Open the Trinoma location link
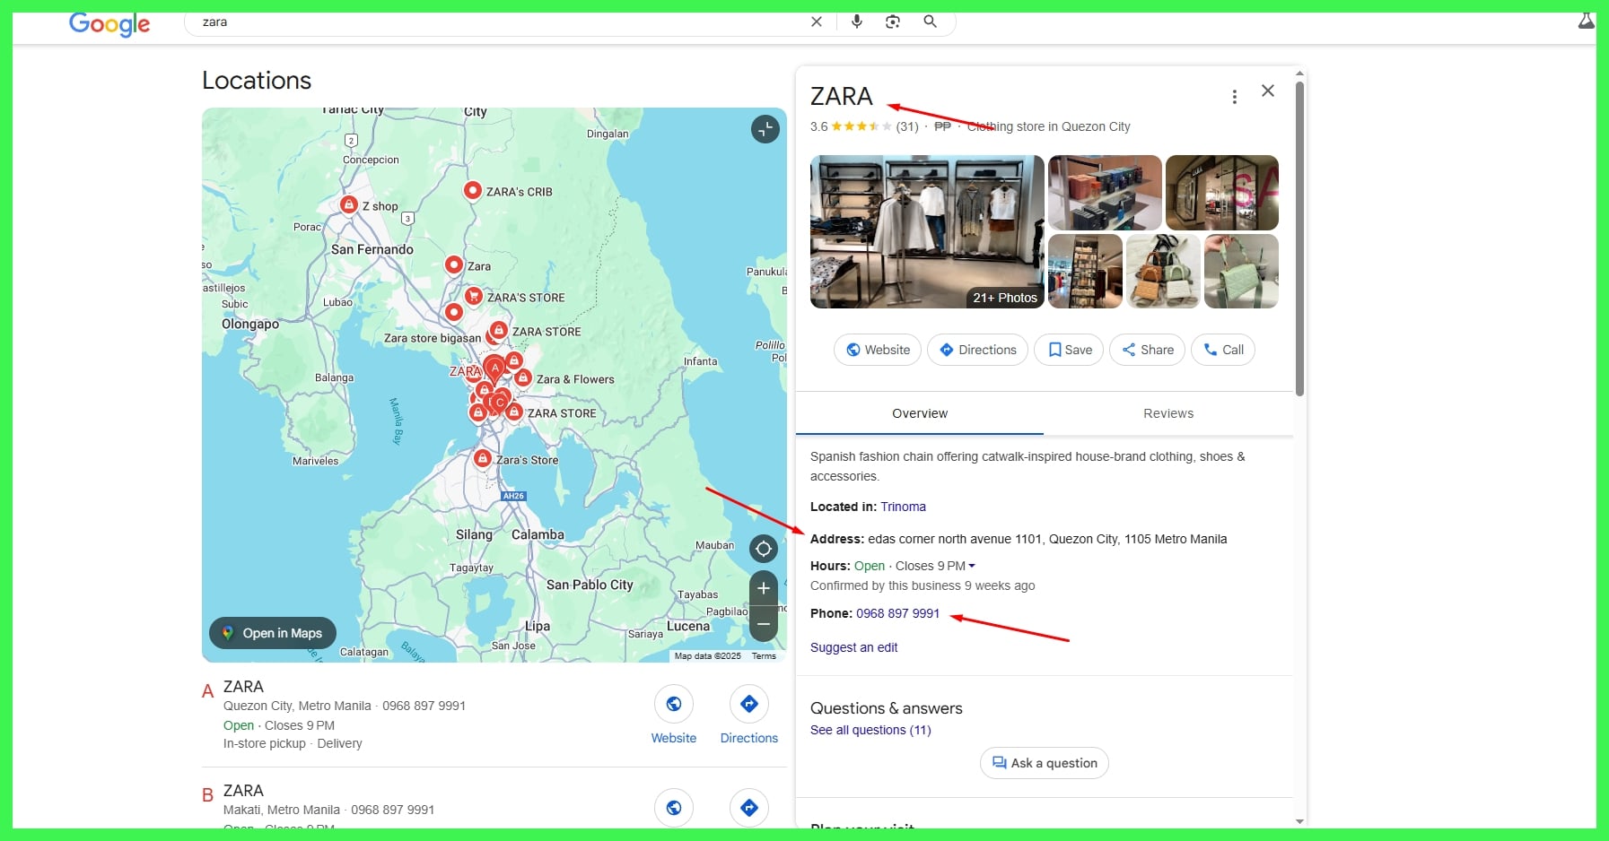The height and width of the screenshot is (841, 1609). (903, 507)
